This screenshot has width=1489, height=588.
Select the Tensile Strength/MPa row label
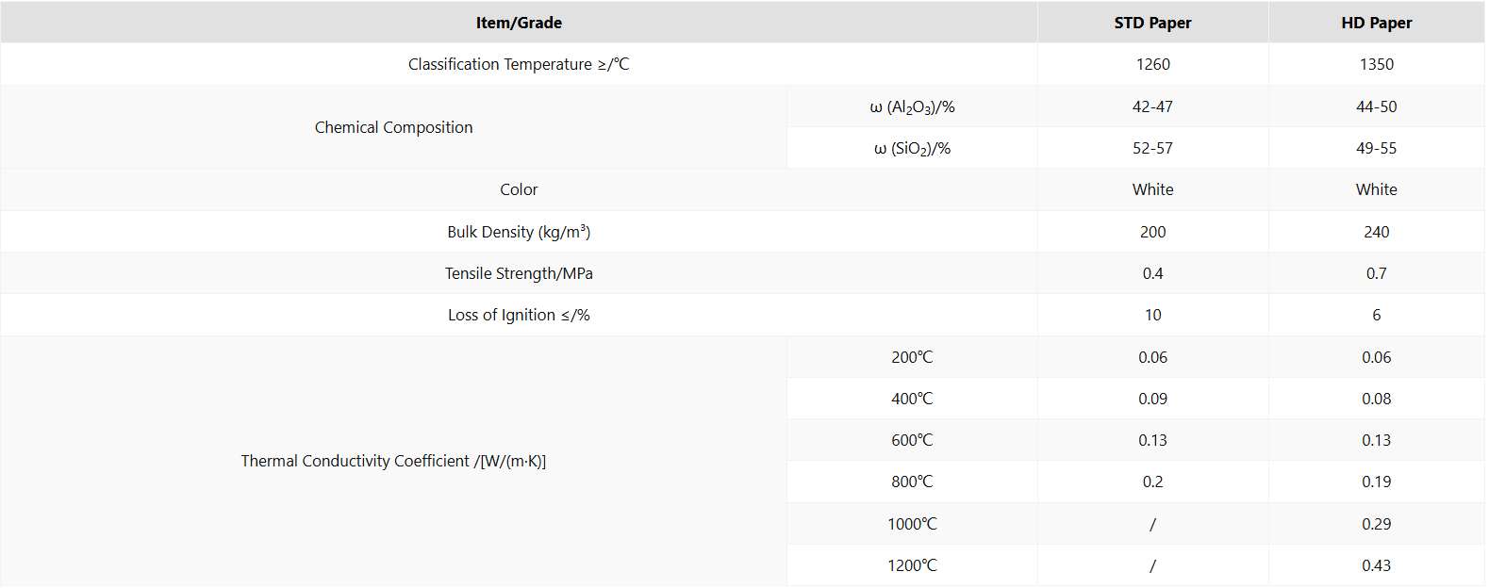[519, 273]
